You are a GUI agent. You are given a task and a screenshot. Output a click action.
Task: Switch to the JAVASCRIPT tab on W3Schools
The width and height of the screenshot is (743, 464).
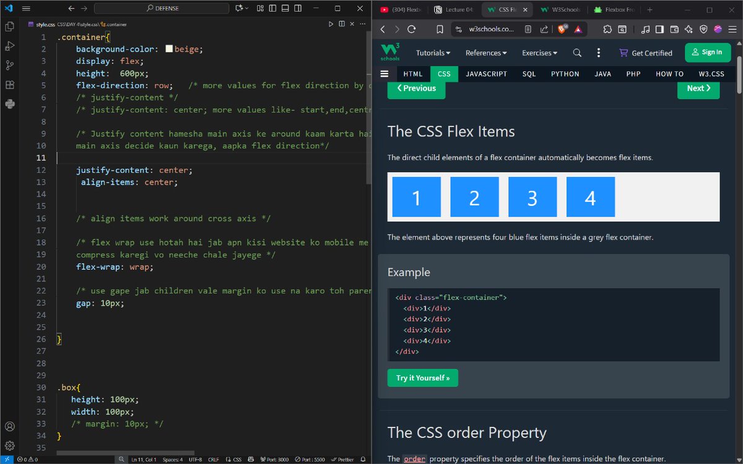click(486, 74)
